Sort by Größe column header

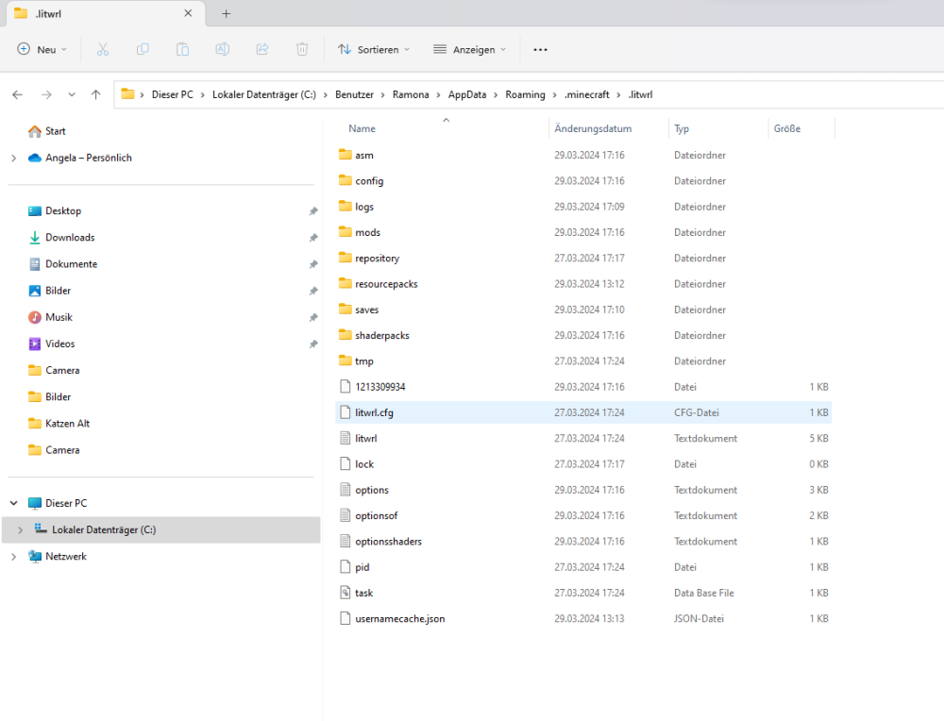coord(787,128)
